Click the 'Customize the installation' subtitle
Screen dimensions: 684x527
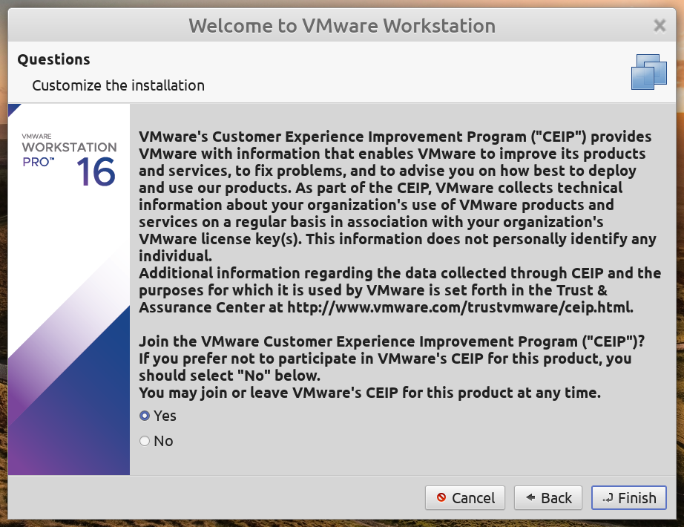[118, 85]
